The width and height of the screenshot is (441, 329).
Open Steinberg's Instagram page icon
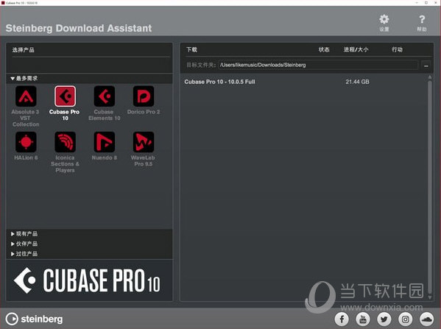406,319
